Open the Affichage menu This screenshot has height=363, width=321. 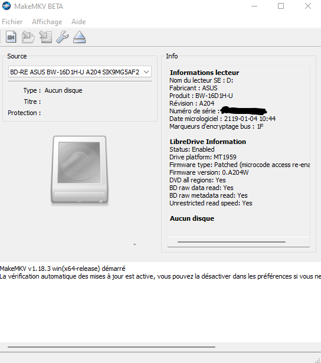point(47,22)
